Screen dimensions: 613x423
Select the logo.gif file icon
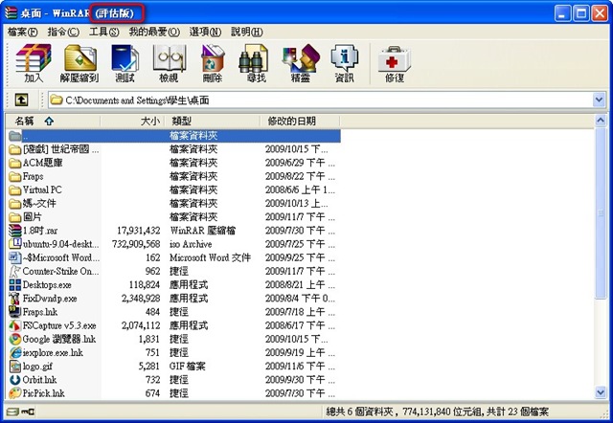coord(15,366)
